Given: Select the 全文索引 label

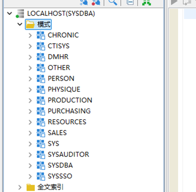Looking at the screenshot, I should tap(50, 187).
